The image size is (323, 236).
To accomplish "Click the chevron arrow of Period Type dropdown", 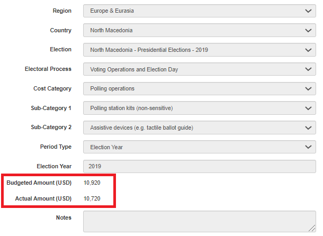I will 309,147.
